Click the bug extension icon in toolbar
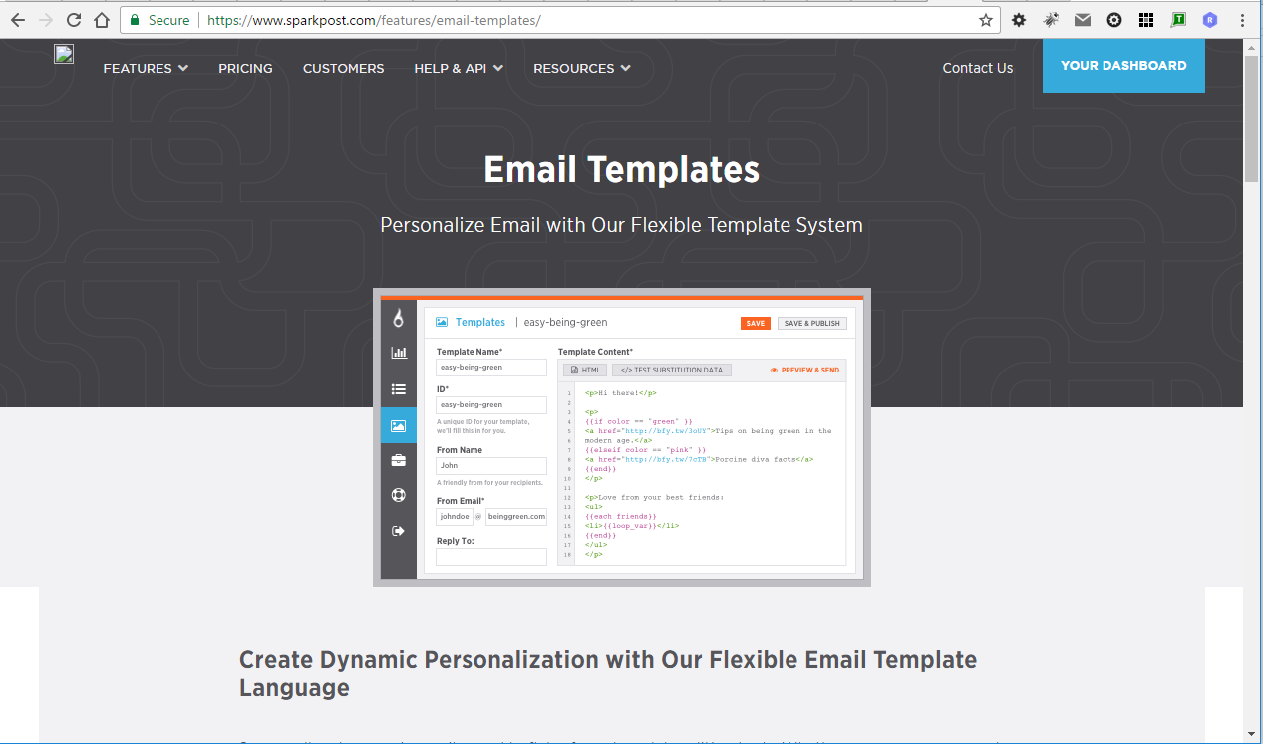The width and height of the screenshot is (1263, 744). (1051, 20)
